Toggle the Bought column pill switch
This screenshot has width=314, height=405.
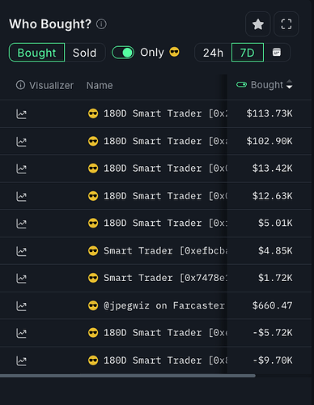(241, 85)
